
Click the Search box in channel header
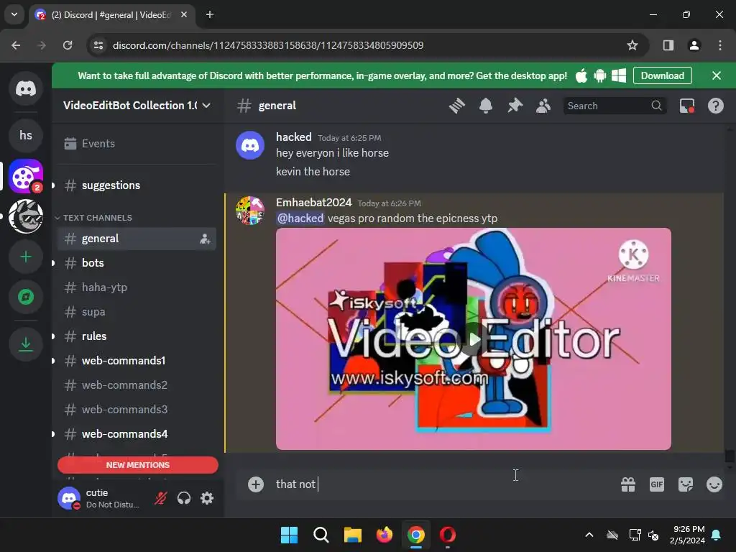pos(615,106)
